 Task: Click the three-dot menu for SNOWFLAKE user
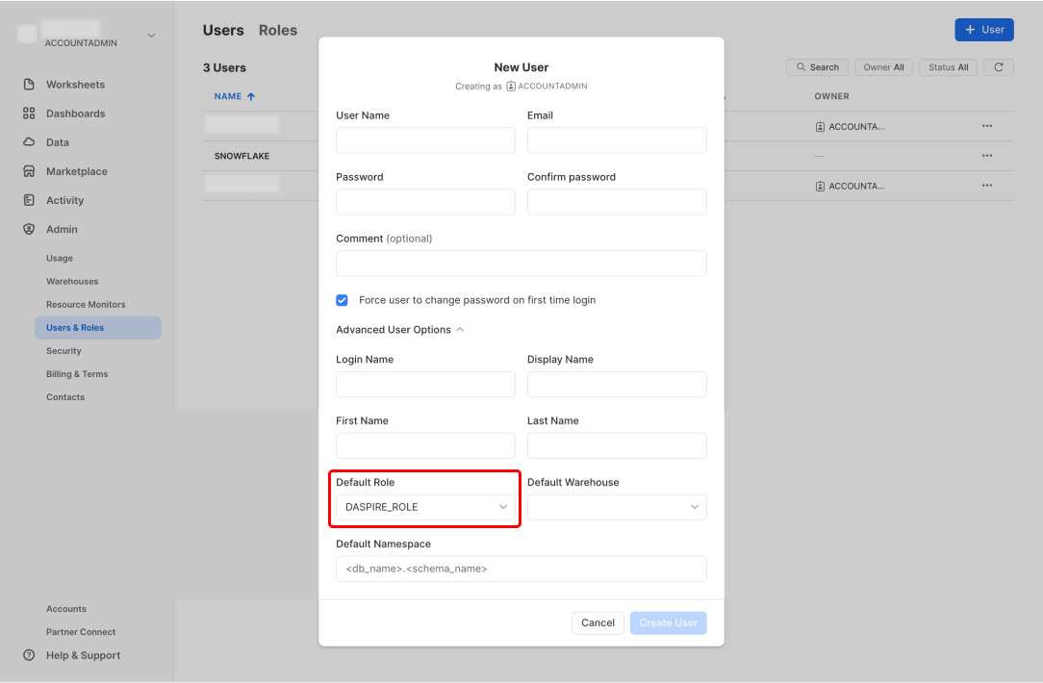[x=986, y=156]
